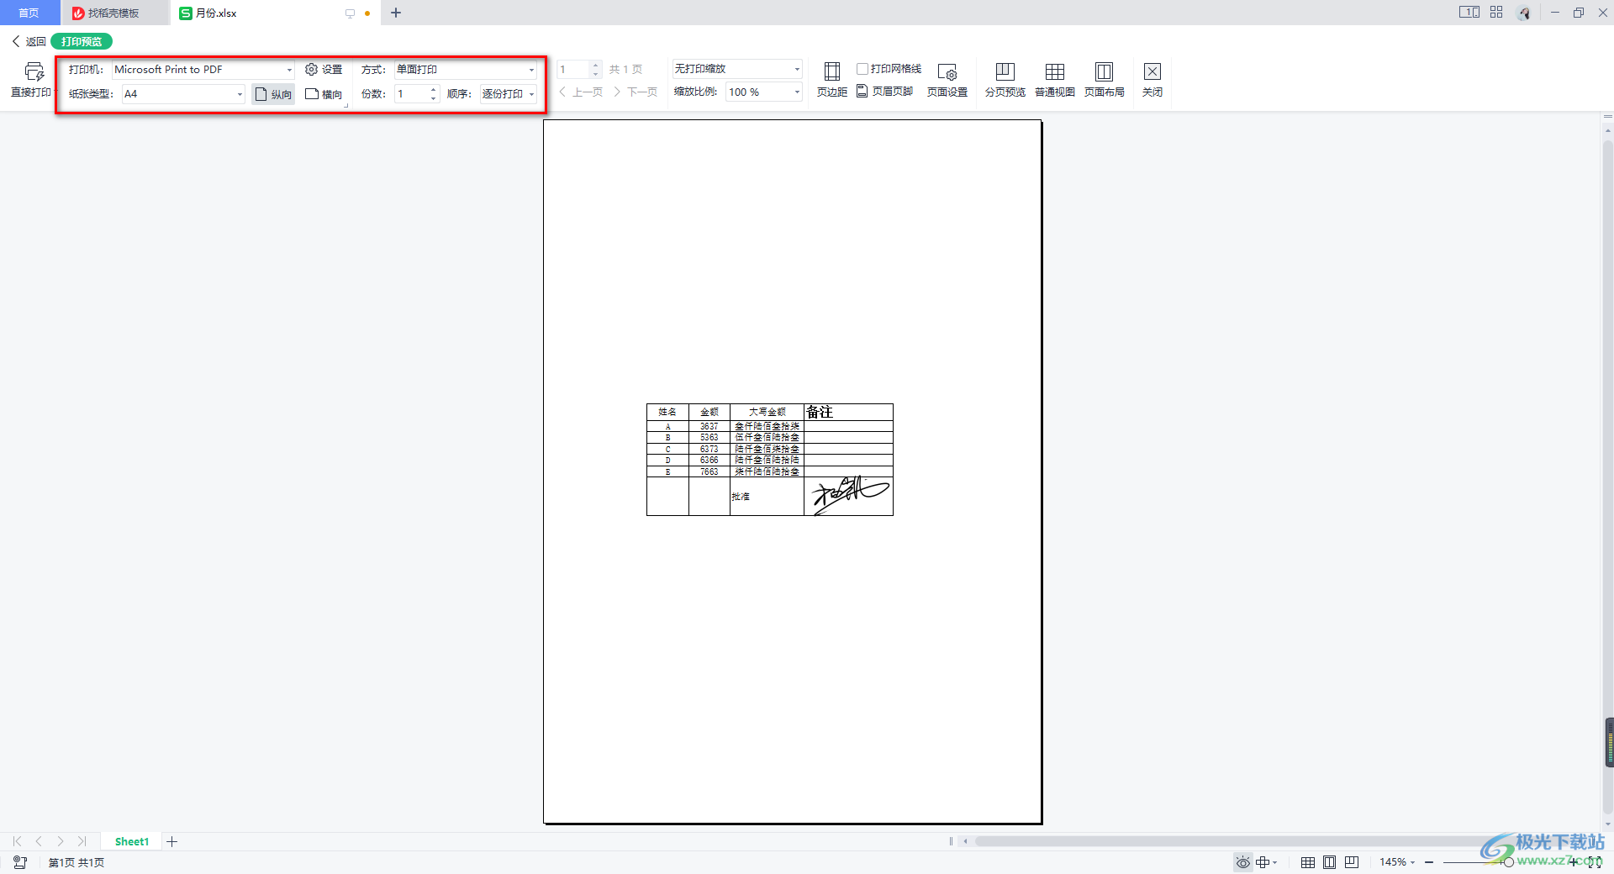Increase copies count with the up arrow

434,89
